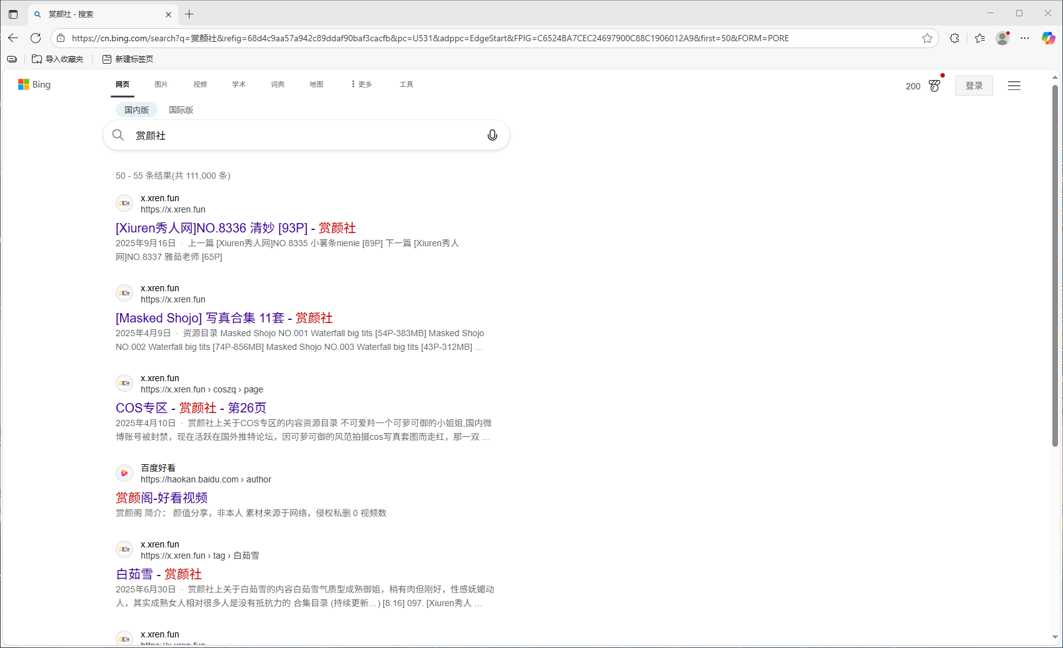Viewport: 1063px width, 648px height.
Task: Click the browser back arrow
Action: click(13, 38)
